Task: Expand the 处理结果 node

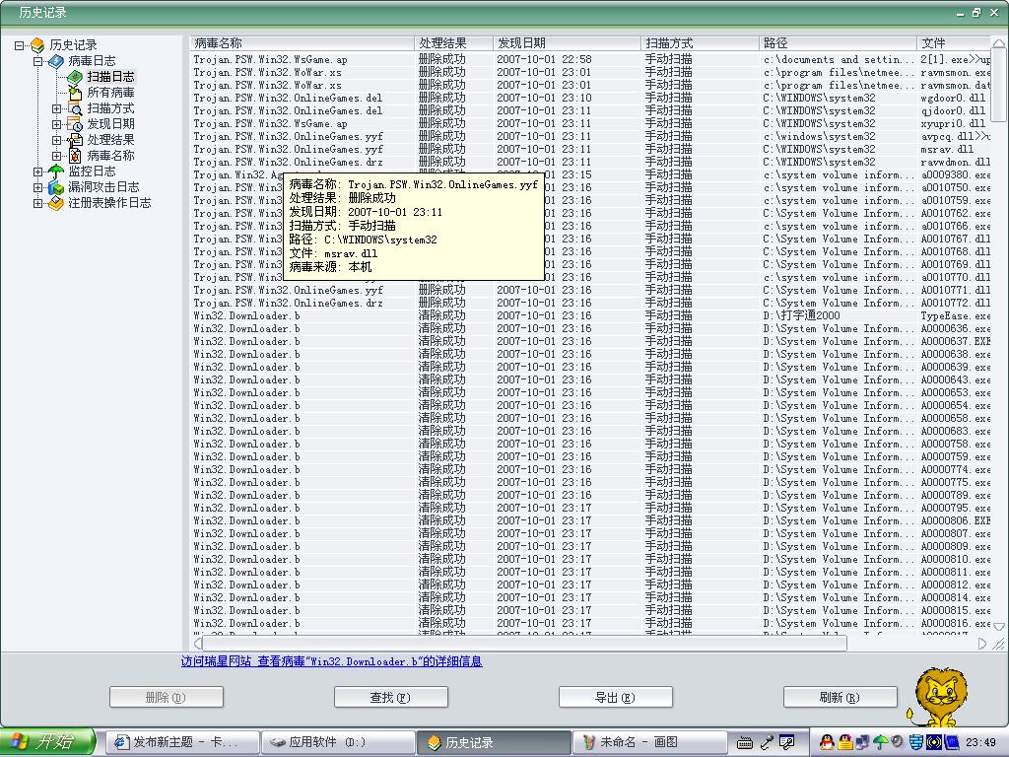Action: 56,140
